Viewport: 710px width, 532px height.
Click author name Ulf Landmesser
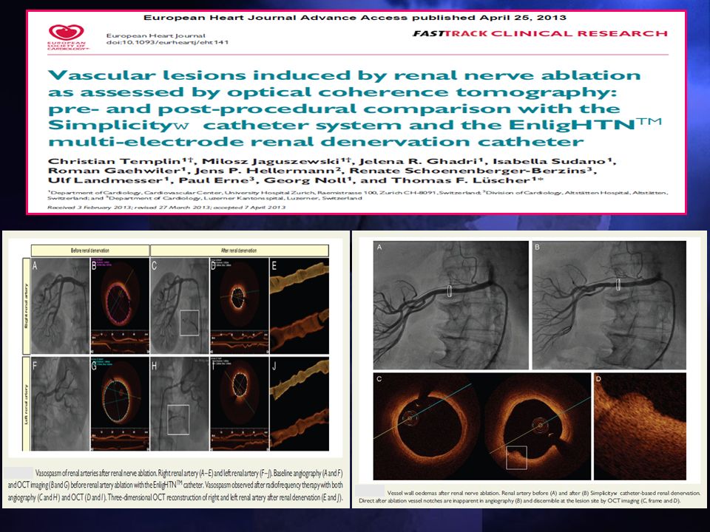point(106,180)
